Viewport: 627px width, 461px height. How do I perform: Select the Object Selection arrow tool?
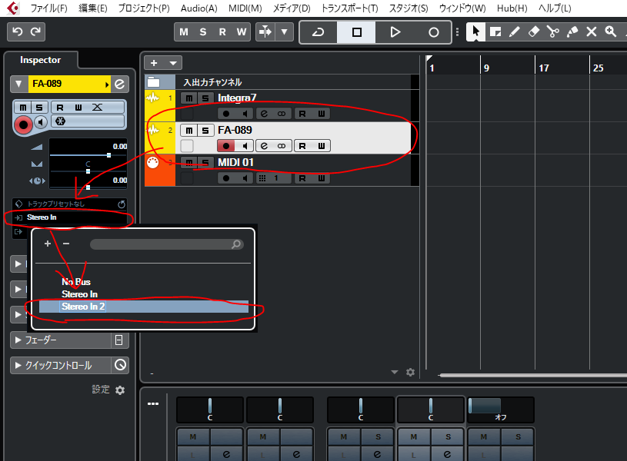475,32
